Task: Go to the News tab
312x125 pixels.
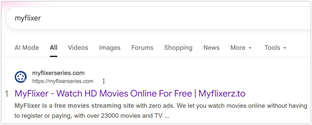Action: (211, 47)
